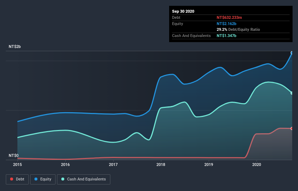This screenshot has height=191, width=298.
Task: Select the 2018 x-axis label
Action: [161, 164]
